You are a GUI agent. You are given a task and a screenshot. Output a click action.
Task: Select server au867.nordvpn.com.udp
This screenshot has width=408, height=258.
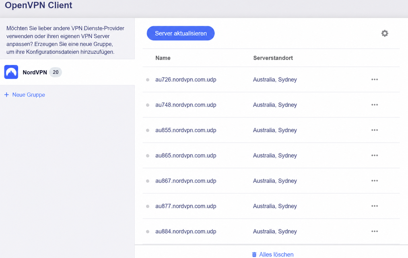click(x=186, y=180)
